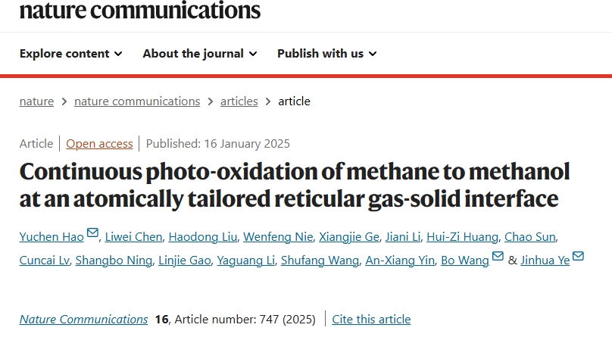Screen dimensions: 612x337
Task: Open the nature communications breadcrumb
Action: [137, 101]
